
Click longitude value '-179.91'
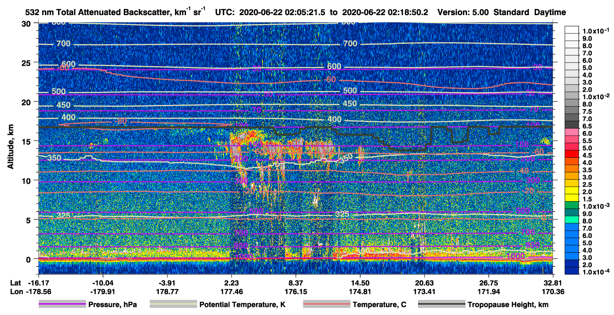(x=103, y=291)
